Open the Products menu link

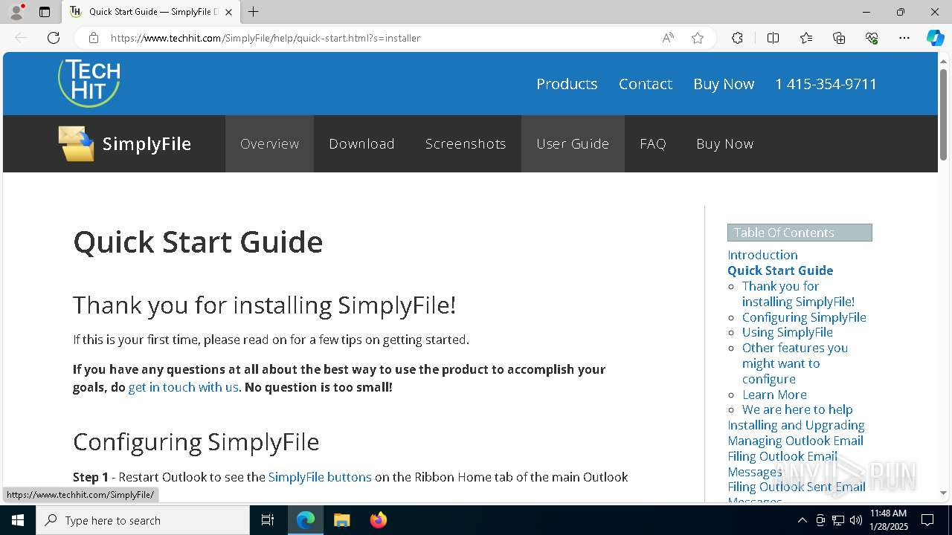pos(567,84)
